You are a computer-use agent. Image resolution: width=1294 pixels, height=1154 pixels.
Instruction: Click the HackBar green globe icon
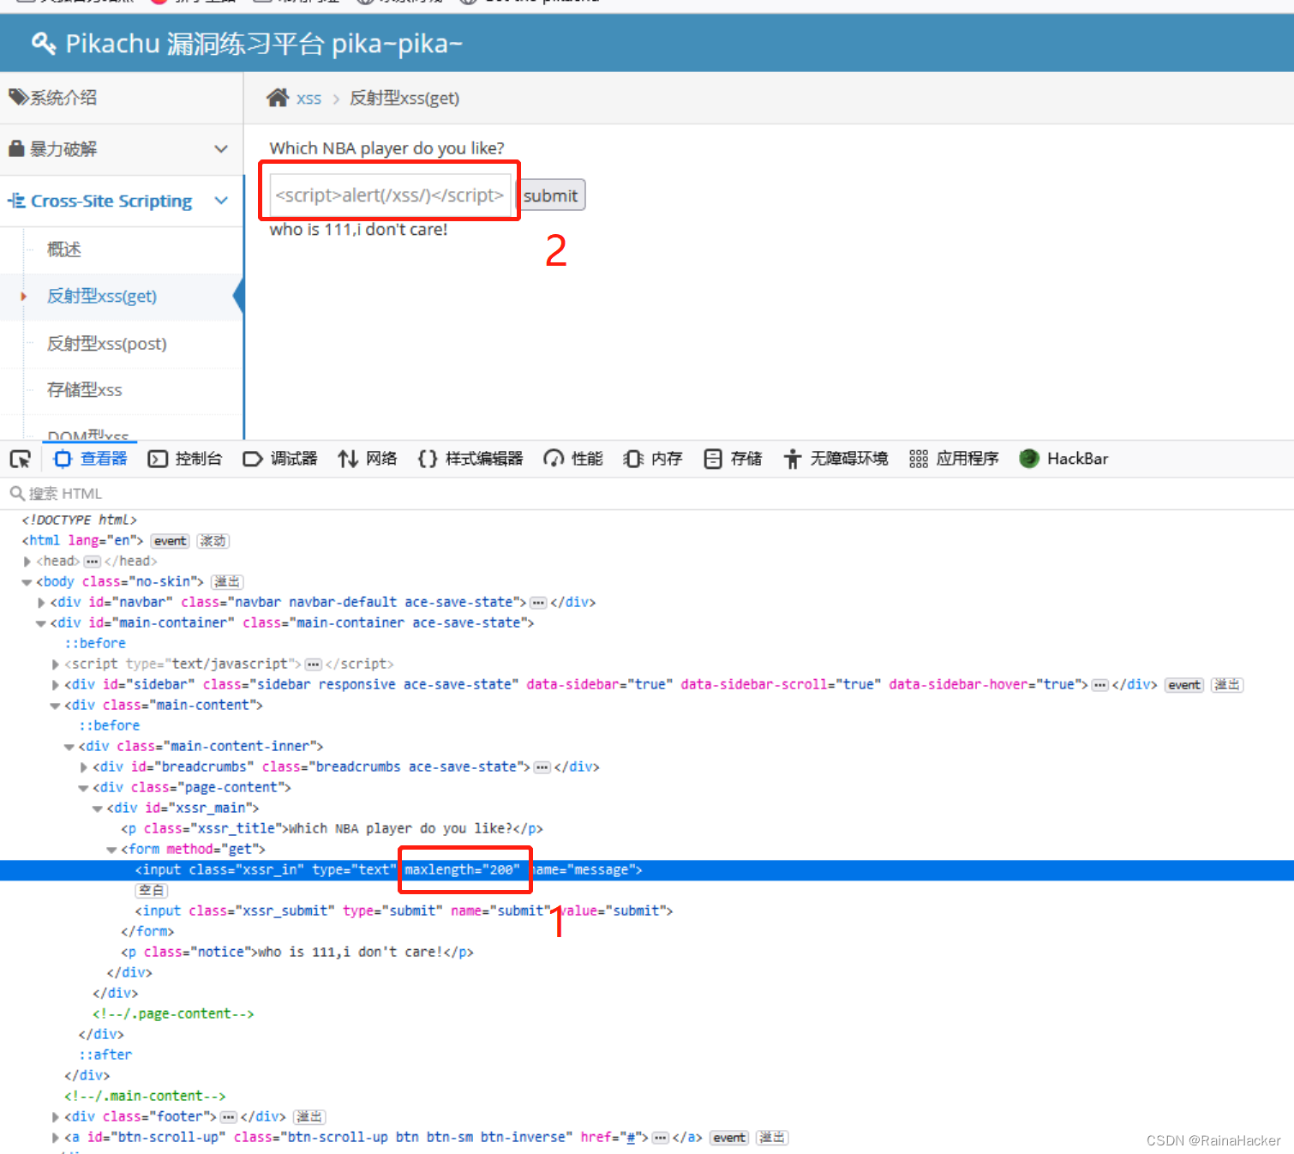pyautogui.click(x=1029, y=459)
